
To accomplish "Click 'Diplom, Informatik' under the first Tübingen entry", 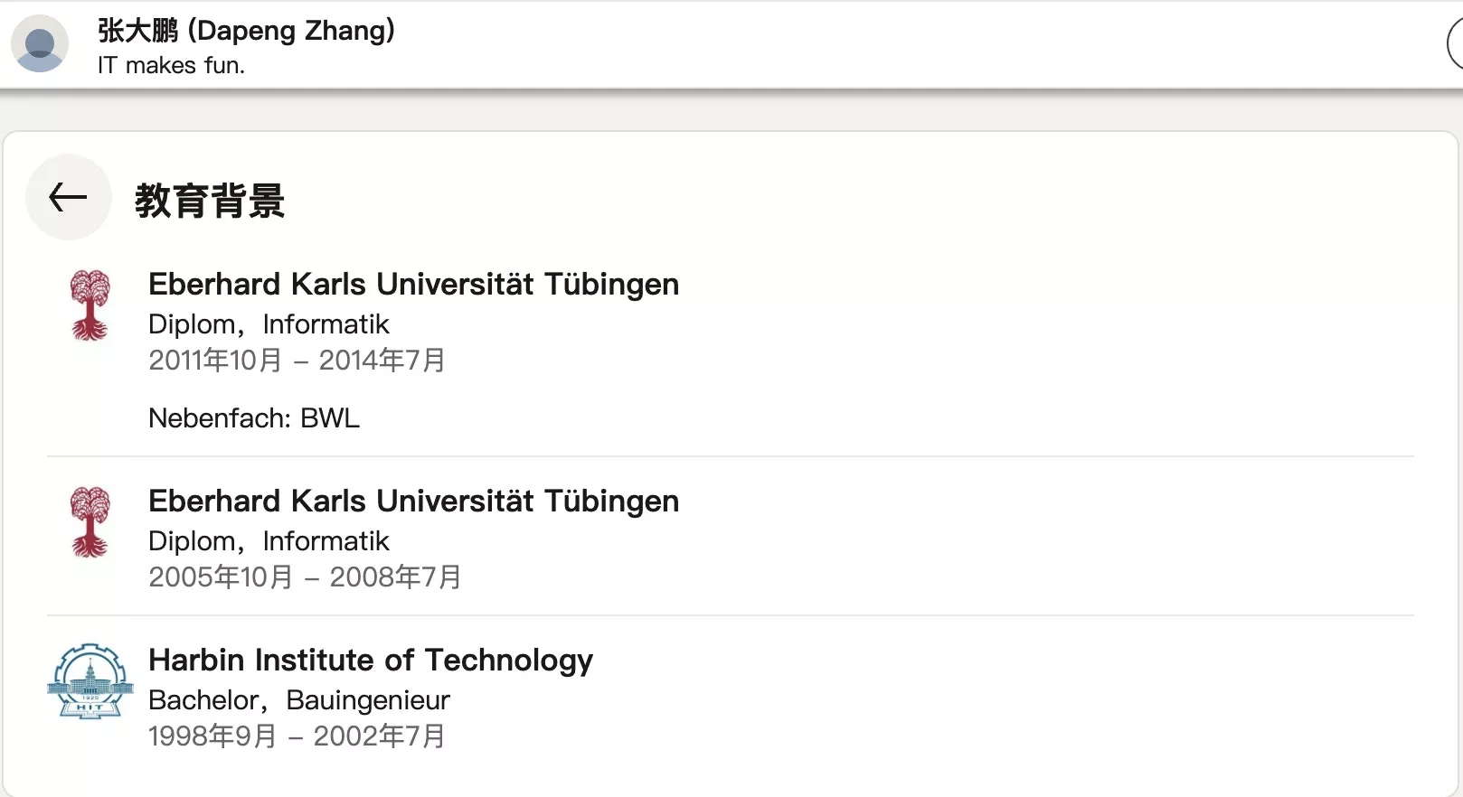I will tap(269, 323).
